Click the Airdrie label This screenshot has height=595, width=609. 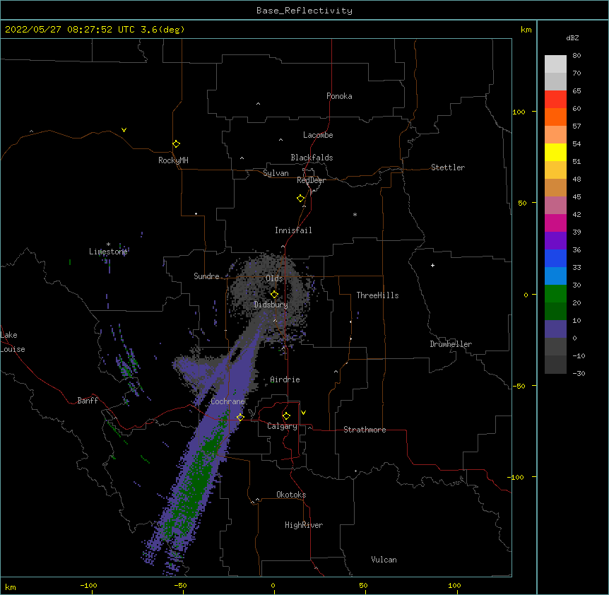[285, 379]
